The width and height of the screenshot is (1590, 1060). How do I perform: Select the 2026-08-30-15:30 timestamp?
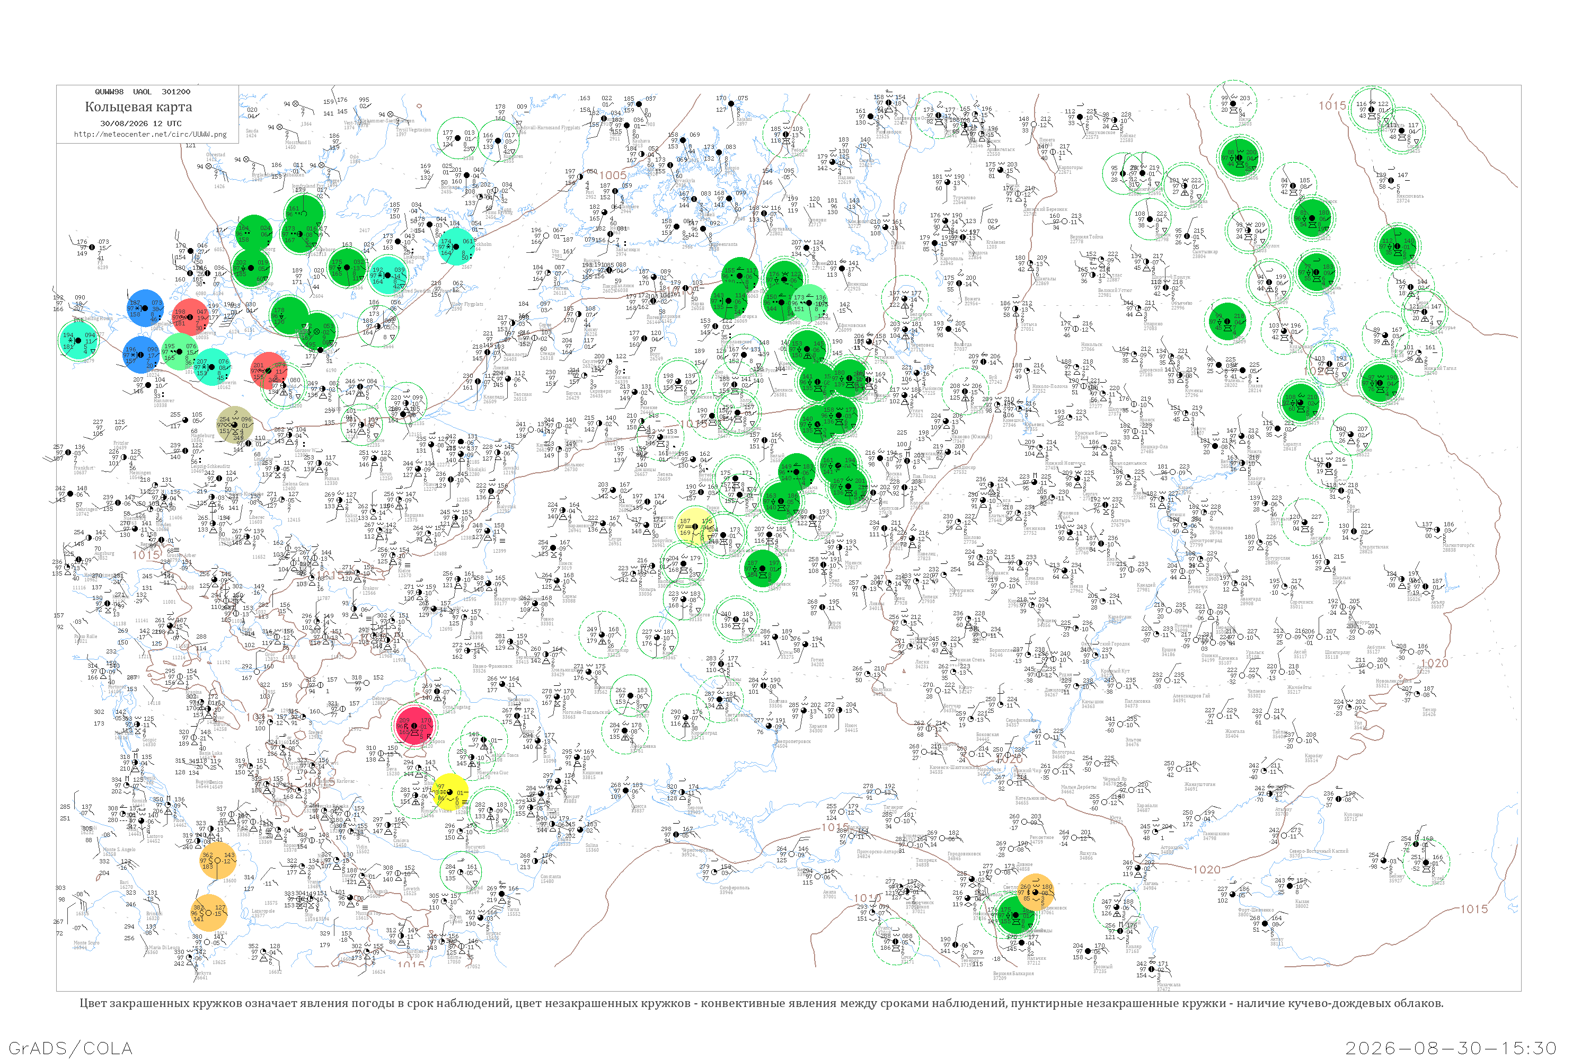click(x=1451, y=1048)
